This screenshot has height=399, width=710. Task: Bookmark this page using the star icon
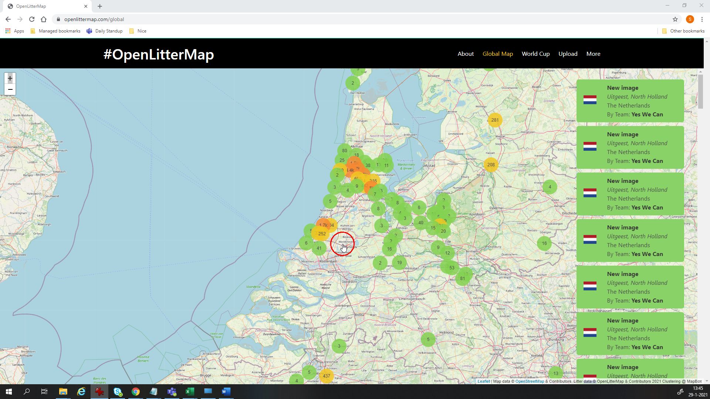pos(675,19)
